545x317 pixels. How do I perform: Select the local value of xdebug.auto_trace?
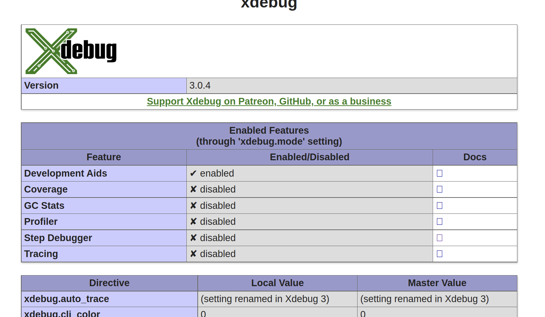point(265,299)
